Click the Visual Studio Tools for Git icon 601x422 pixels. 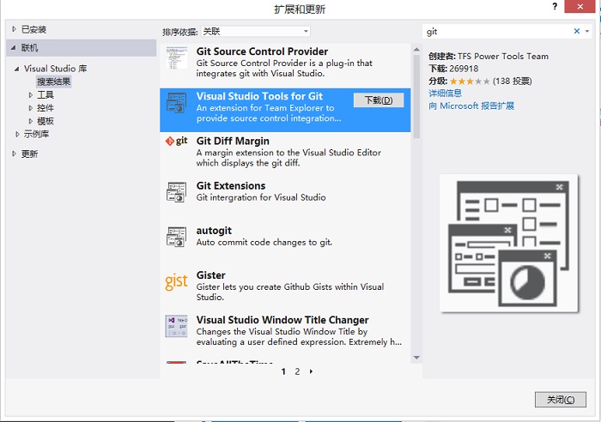click(177, 103)
